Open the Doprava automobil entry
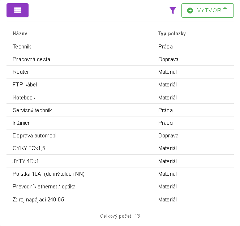The height and width of the screenshot is (226, 240). pyautogui.click(x=35, y=136)
